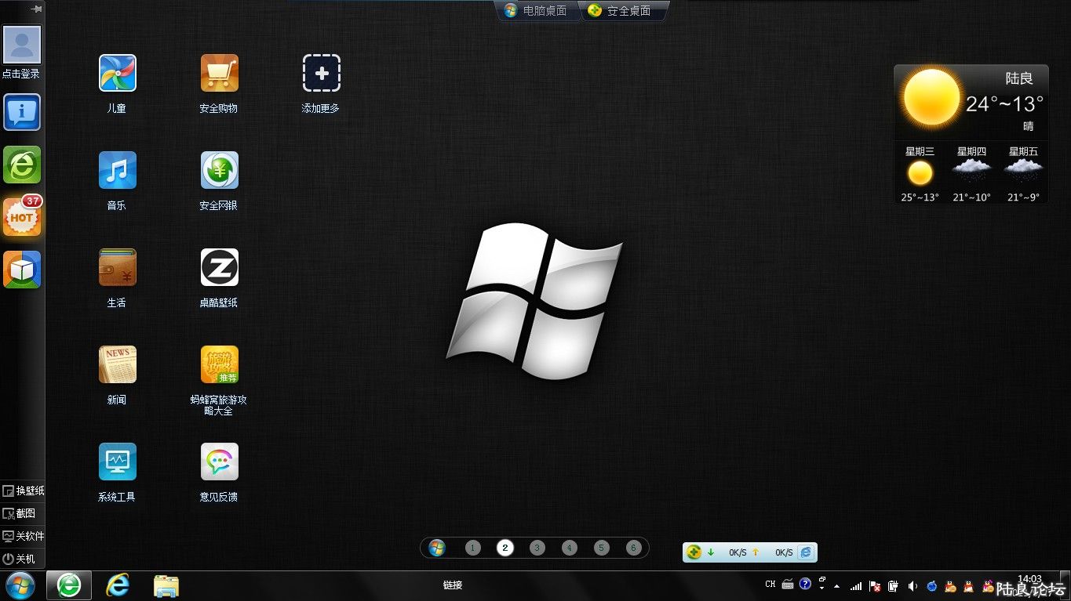Open the 儿童 (Kids) pinwheel icon
This screenshot has width=1071, height=601.
117,73
